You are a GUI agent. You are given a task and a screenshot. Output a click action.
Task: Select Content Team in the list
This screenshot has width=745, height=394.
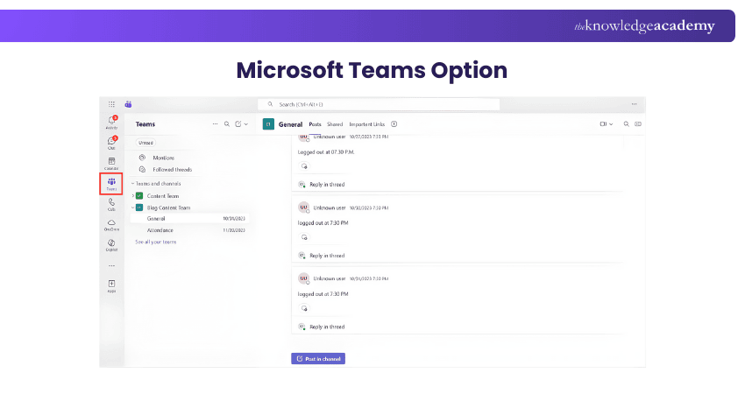[163, 195]
